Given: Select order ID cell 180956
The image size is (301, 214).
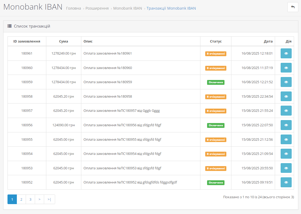Looking at the screenshot, I should pos(27,125).
